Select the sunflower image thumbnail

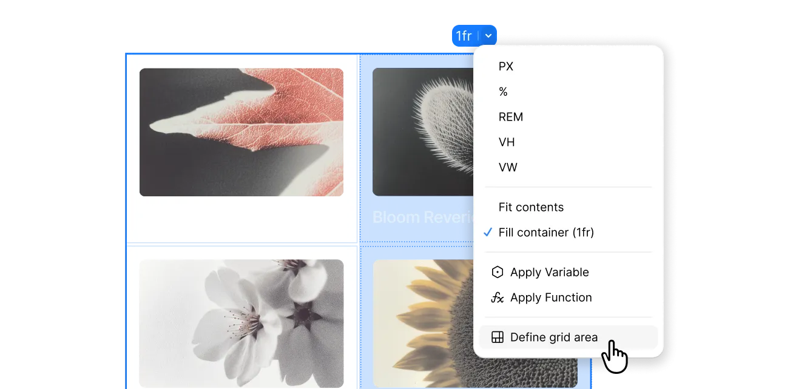click(423, 324)
